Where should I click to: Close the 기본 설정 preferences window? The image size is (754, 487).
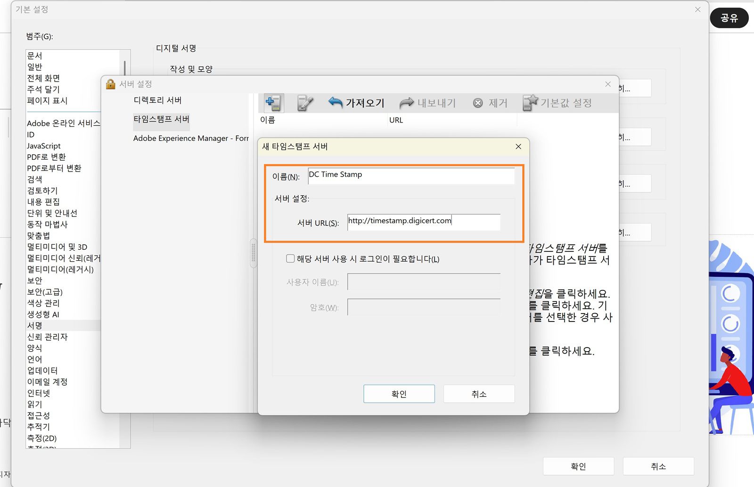pos(698,9)
